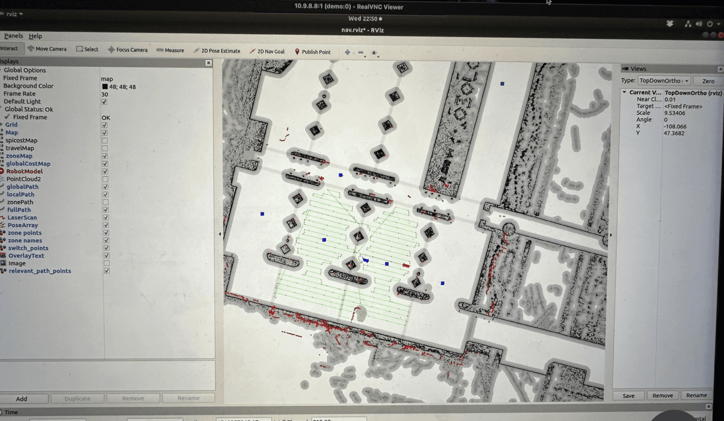Click the blue plus add-tool icon
The width and height of the screenshot is (724, 421).
pos(347,52)
